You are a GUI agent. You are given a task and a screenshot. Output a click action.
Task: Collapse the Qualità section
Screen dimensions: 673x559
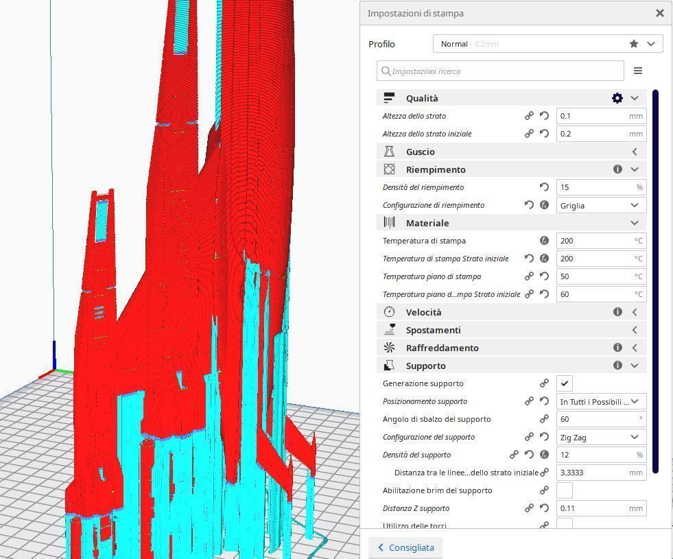[x=635, y=98]
